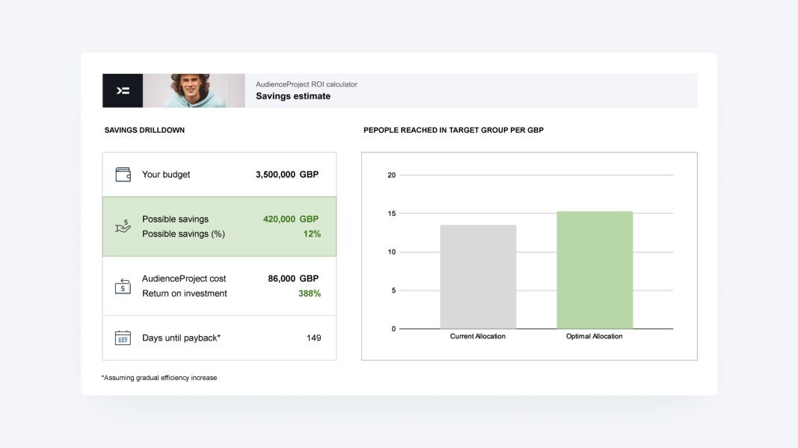
Task: Click the 149 days until payback value
Action: click(313, 338)
